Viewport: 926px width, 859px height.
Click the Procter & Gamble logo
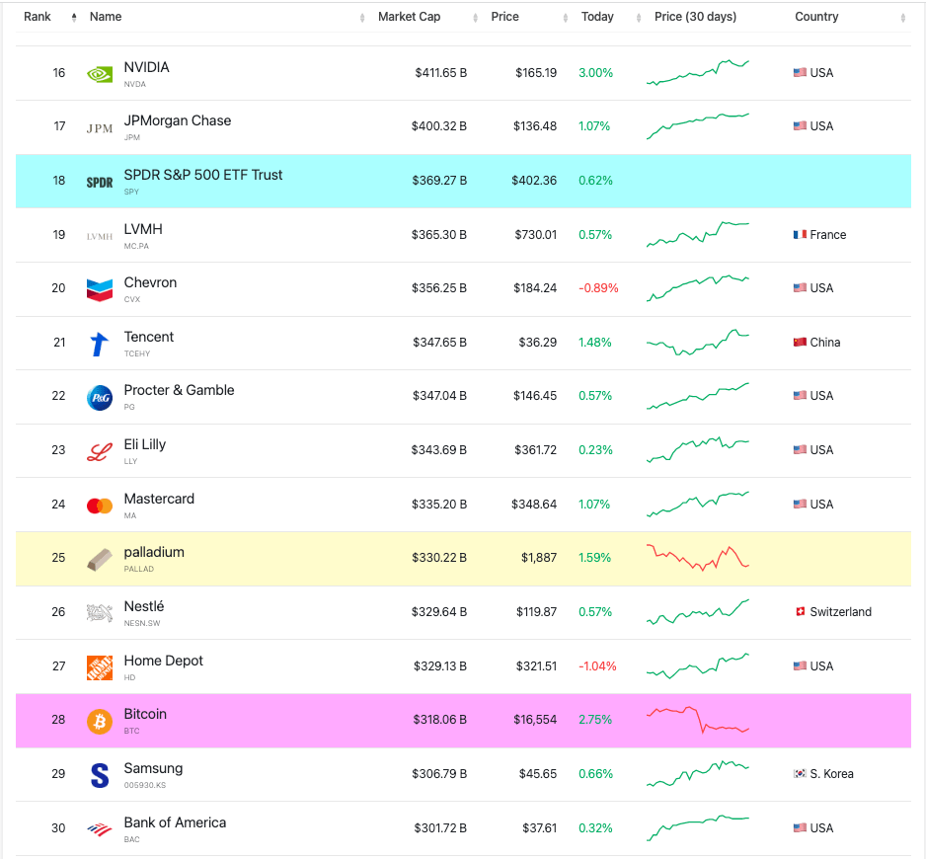pyautogui.click(x=100, y=397)
